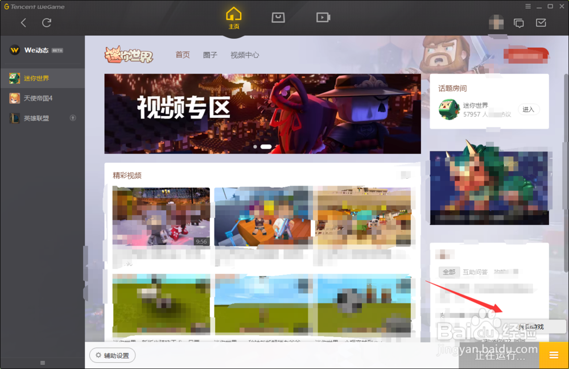The height and width of the screenshot is (369, 569).
Task: Click the 话题房间 heading
Action: click(452, 88)
